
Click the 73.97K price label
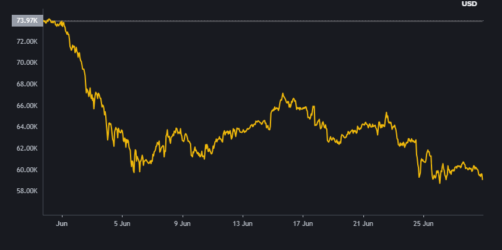click(27, 21)
